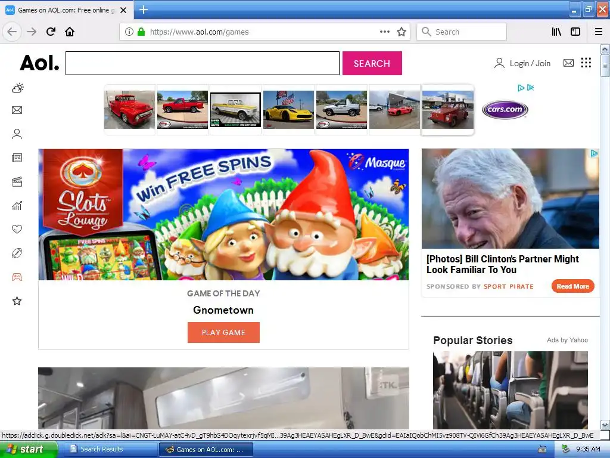Open Login / Join link
Image resolution: width=610 pixels, height=458 pixels.
pyautogui.click(x=522, y=63)
